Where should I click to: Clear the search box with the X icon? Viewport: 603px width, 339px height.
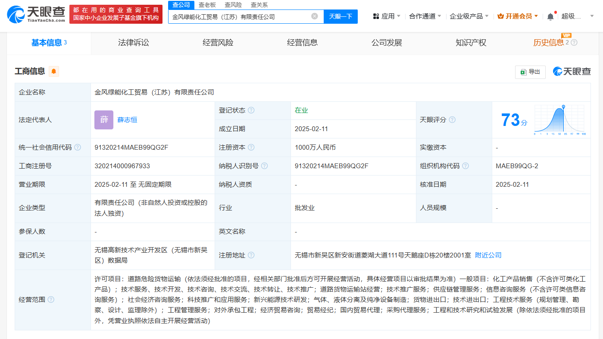pyautogui.click(x=314, y=16)
